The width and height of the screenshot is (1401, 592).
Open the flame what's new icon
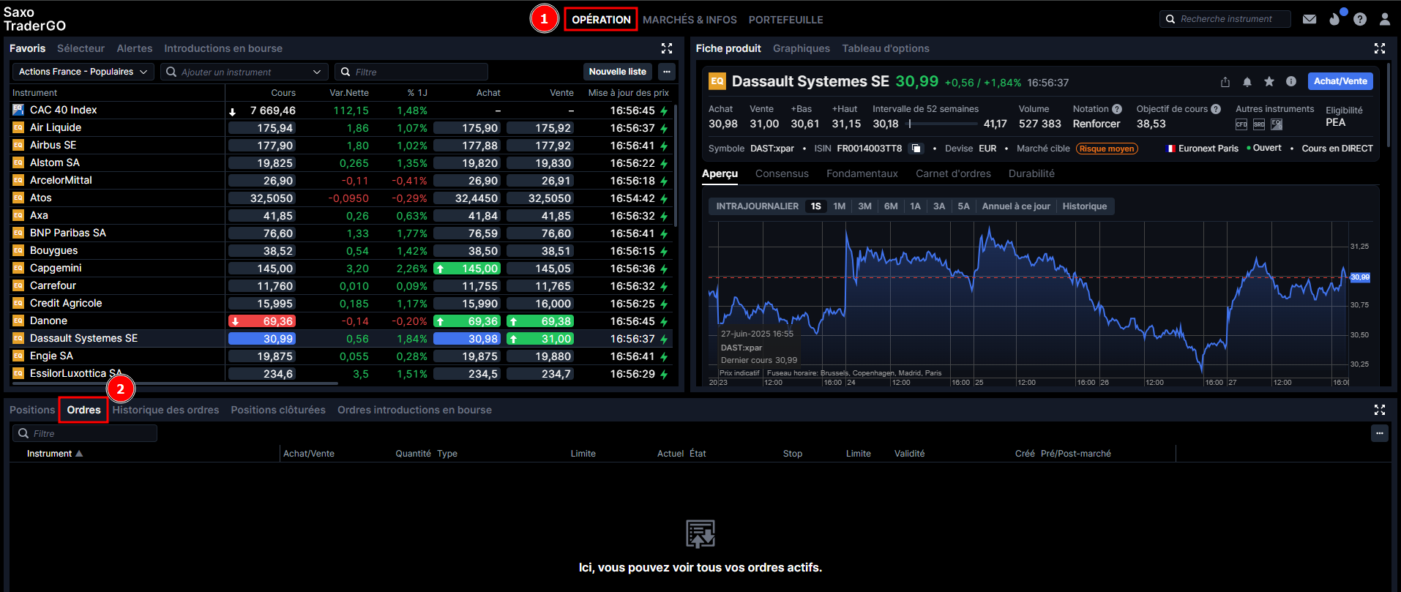click(x=1336, y=19)
